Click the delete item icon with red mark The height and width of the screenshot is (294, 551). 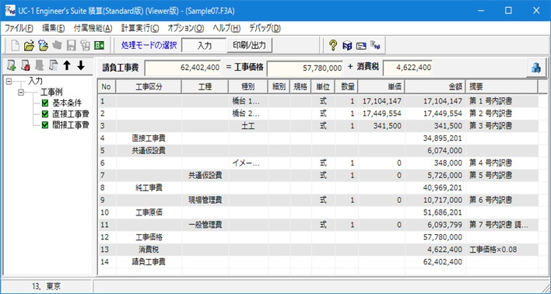coord(26,65)
